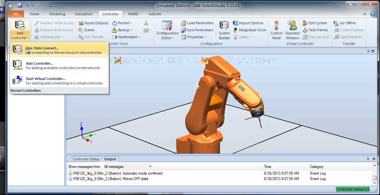This screenshot has height=195, width=380.
Task: Click Edit System
Action: tap(315, 23)
